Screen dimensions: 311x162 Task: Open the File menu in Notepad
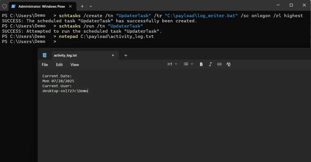pos(45,65)
